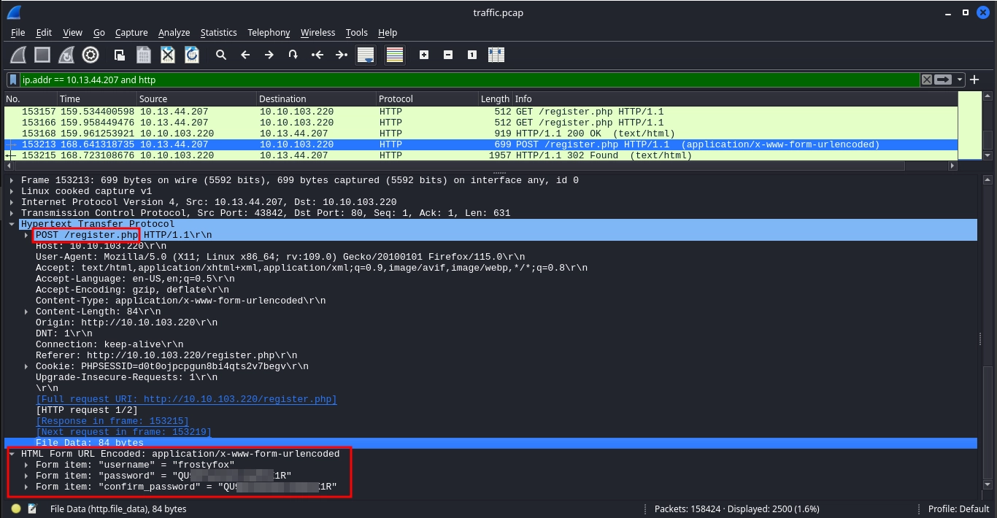This screenshot has width=997, height=518.
Task: Click the Response in frame 153215 link
Action: tap(112, 421)
